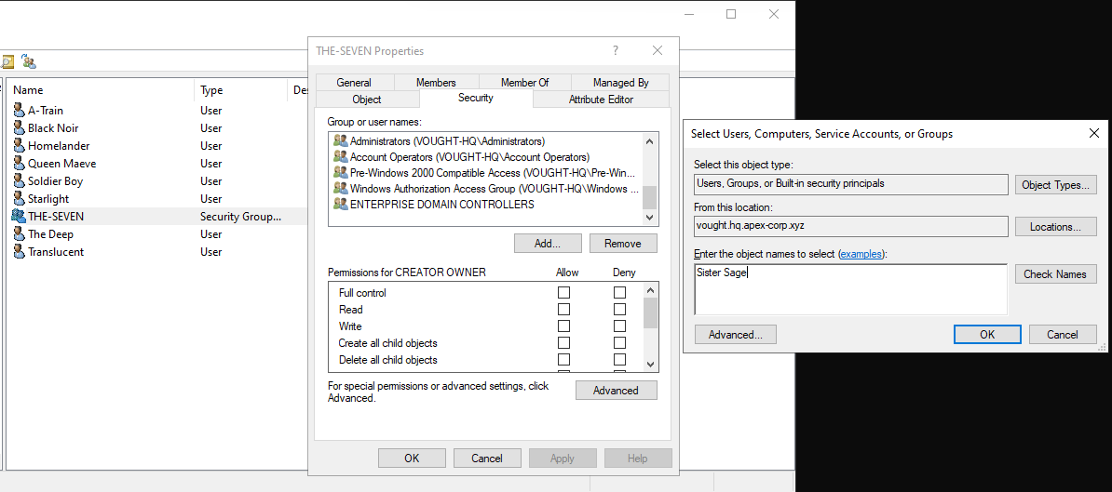Click the Administrators group icon in list
Viewport: 1112px width, 492px height.
341,141
